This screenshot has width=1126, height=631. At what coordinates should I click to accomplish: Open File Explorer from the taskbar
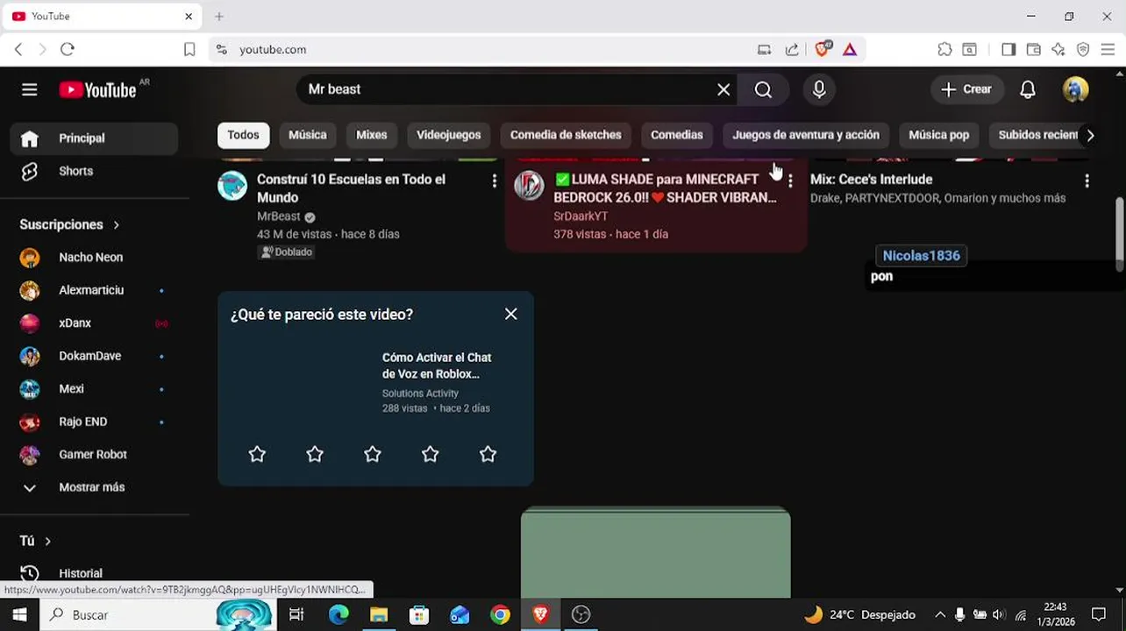click(379, 615)
